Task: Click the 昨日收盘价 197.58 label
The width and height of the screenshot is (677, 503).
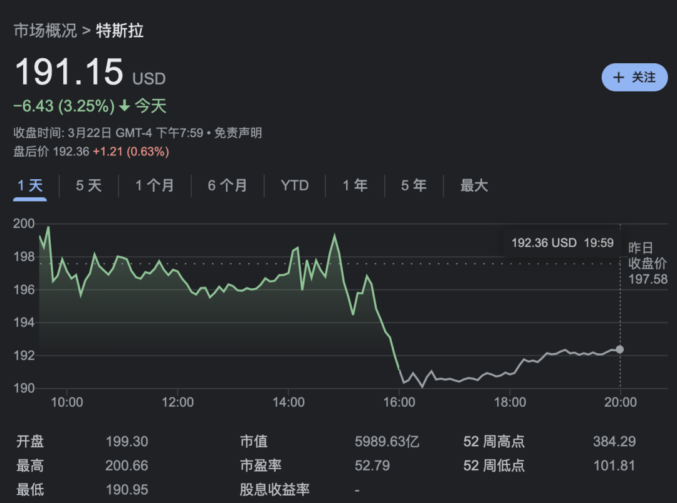Action: [x=647, y=263]
